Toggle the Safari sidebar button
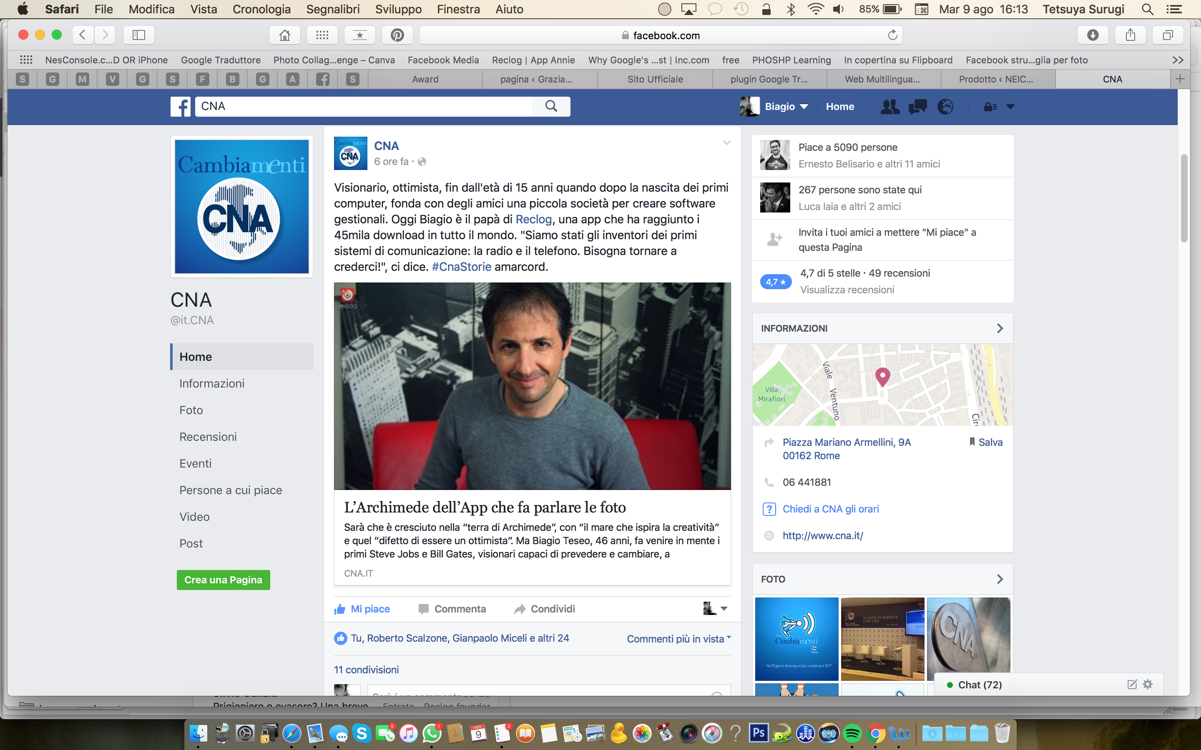This screenshot has width=1201, height=750. (x=138, y=35)
